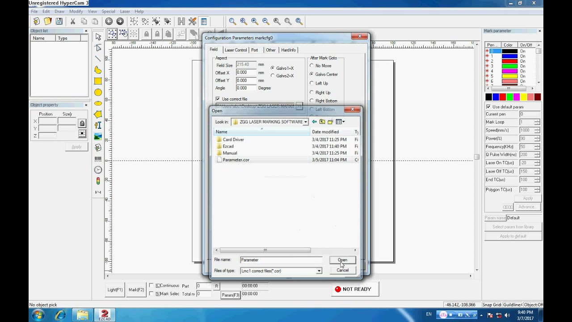Enable the Continuous checkbox
572x322 pixels.
pos(151,285)
